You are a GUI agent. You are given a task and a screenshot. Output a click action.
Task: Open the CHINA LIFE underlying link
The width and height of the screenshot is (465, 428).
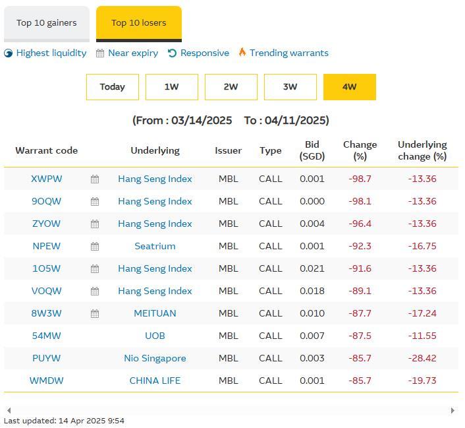pos(155,381)
